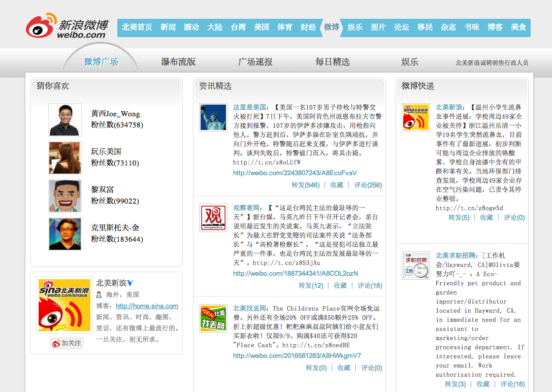Image resolution: width=552 pixels, height=392 pixels.
Task: Click 收藏 beside 转发(546)
Action: coord(337,185)
